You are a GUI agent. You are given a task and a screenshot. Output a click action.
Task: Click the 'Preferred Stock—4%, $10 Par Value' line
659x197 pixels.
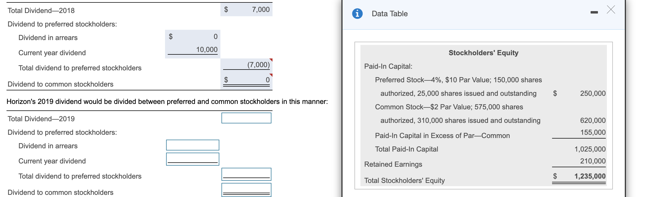[x=458, y=80]
